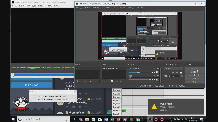Move scene down with the down arrow in Scenes panel
218x122 pixels.
click(x=90, y=81)
